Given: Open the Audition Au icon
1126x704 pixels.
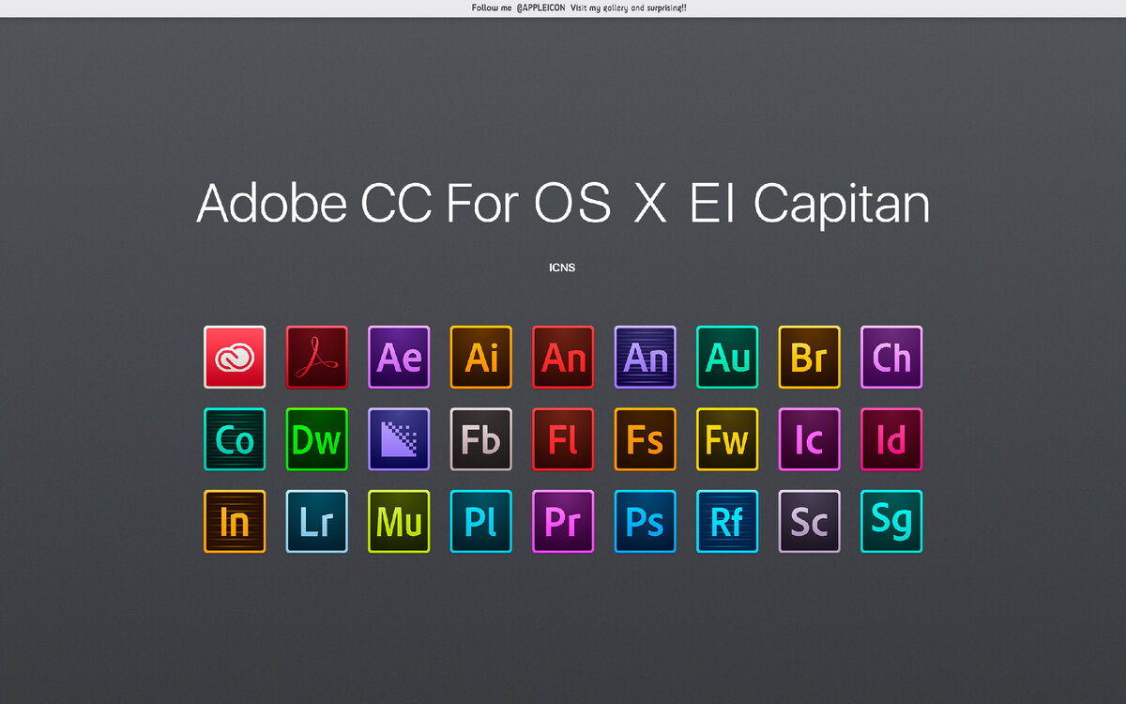Looking at the screenshot, I should click(727, 357).
